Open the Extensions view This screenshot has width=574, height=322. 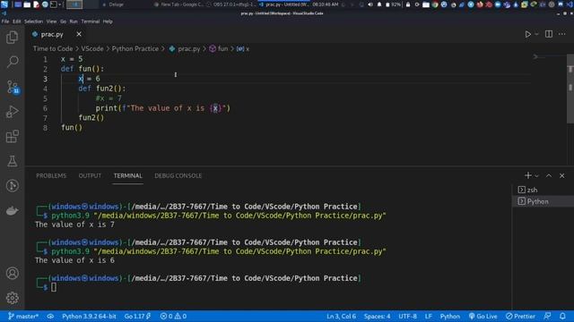[x=12, y=137]
